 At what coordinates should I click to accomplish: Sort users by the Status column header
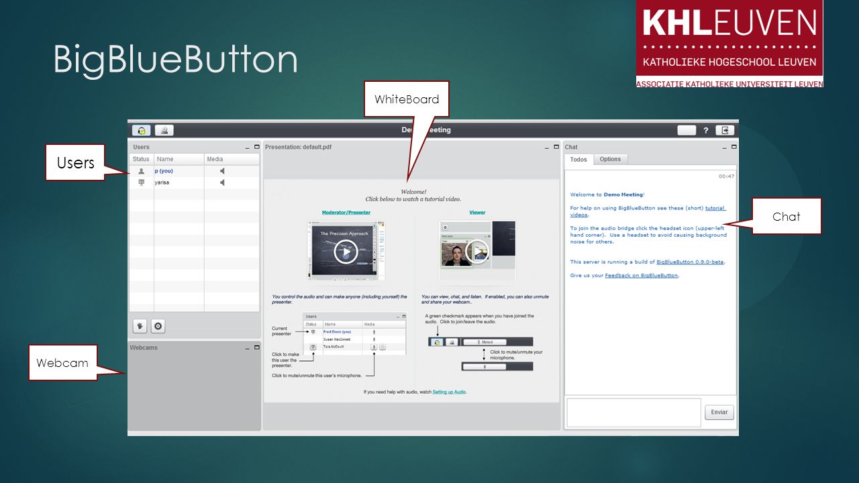(x=141, y=159)
